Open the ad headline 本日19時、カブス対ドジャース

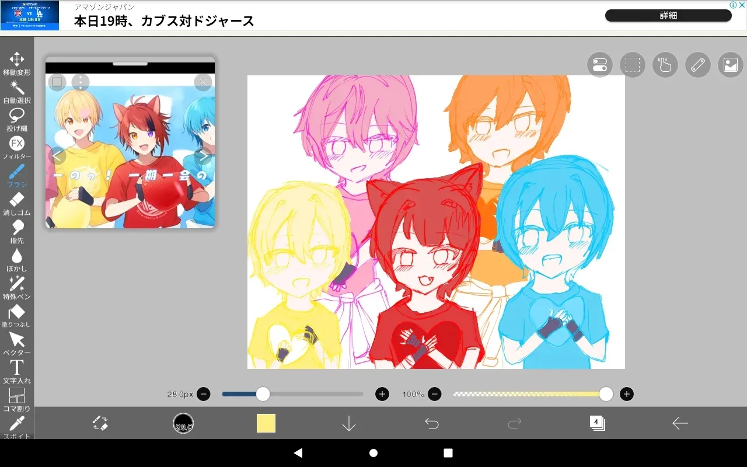(x=164, y=22)
